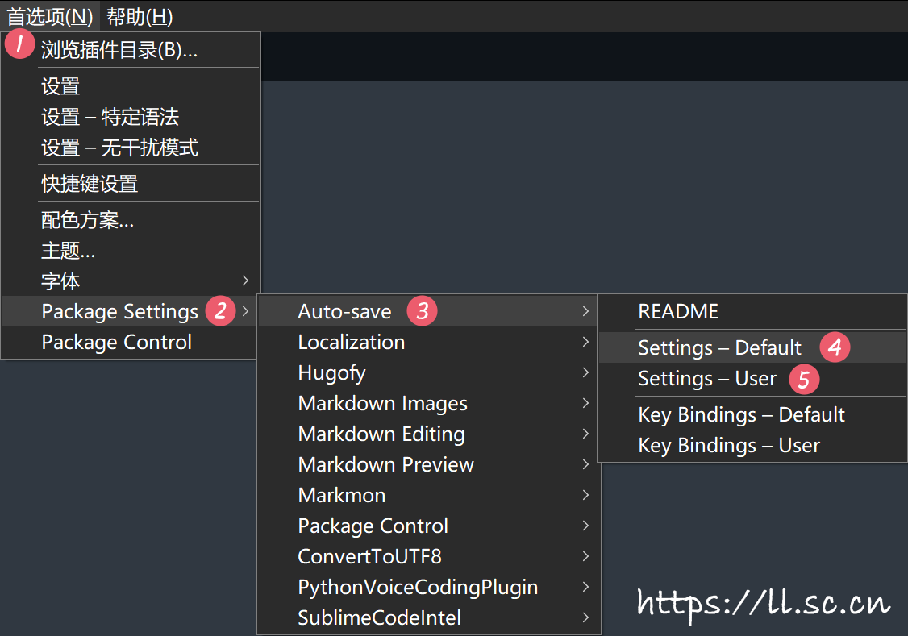Choose 设置 – 无干扰模式 entry
Screen dimensions: 908x636
click(x=119, y=148)
